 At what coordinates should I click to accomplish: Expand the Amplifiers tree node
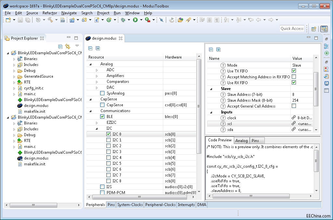pyautogui.click(x=97, y=76)
